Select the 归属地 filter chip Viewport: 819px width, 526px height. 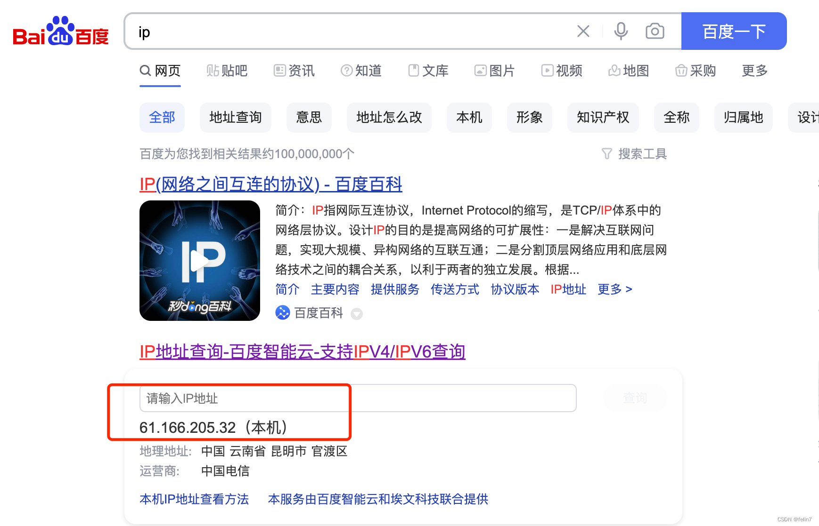click(x=744, y=118)
